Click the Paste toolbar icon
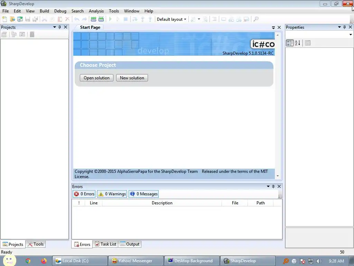The height and width of the screenshot is (266, 354). tap(60, 19)
